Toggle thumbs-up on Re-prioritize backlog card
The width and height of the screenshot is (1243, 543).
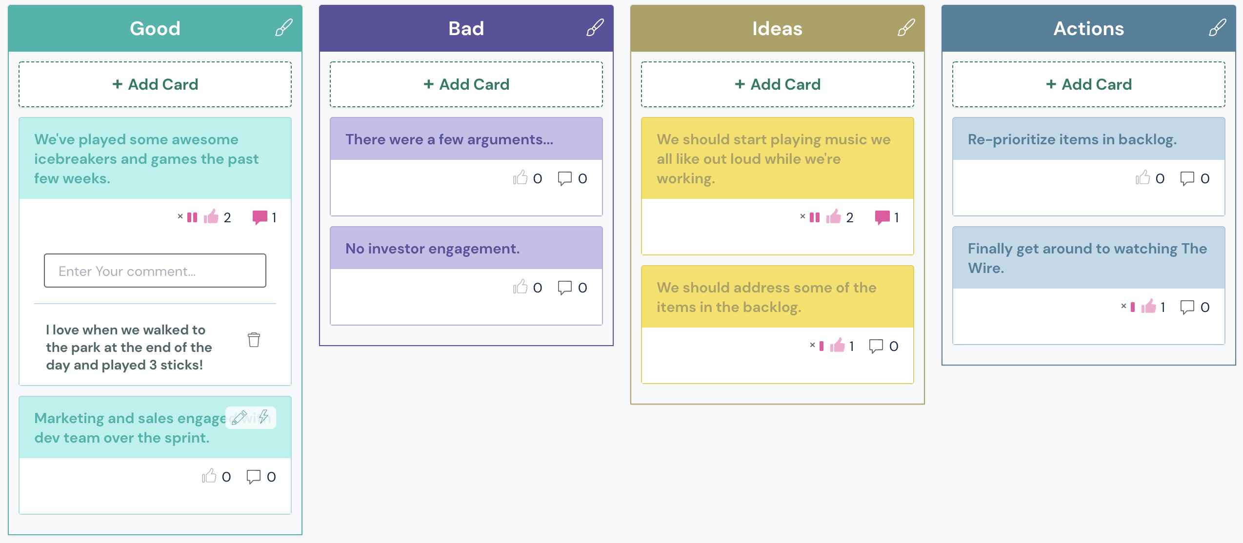pos(1143,178)
